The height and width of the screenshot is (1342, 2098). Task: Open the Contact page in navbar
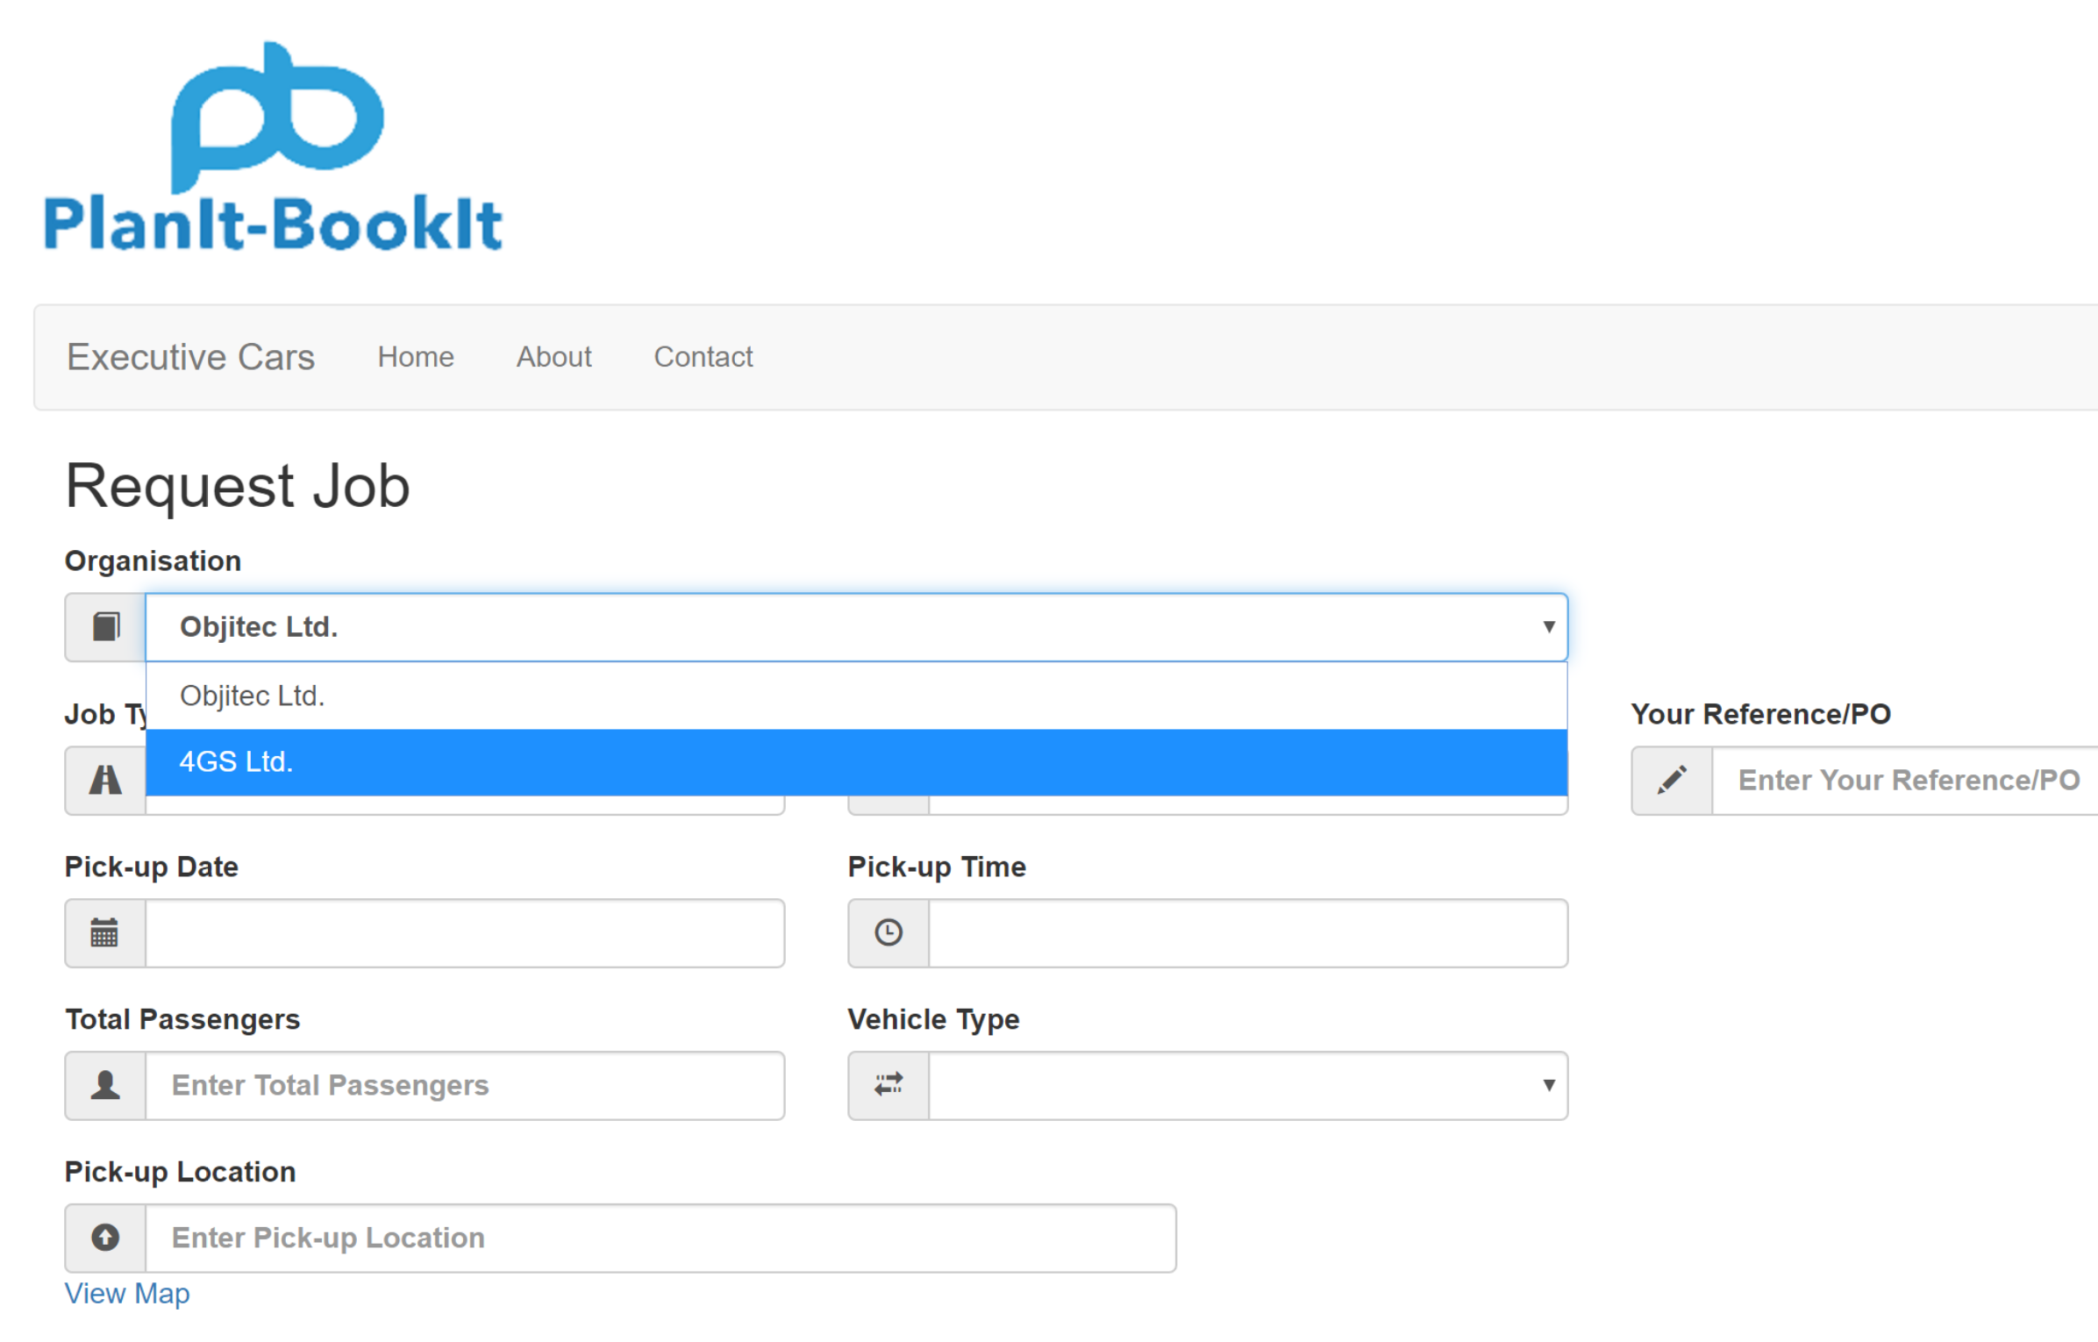(703, 357)
